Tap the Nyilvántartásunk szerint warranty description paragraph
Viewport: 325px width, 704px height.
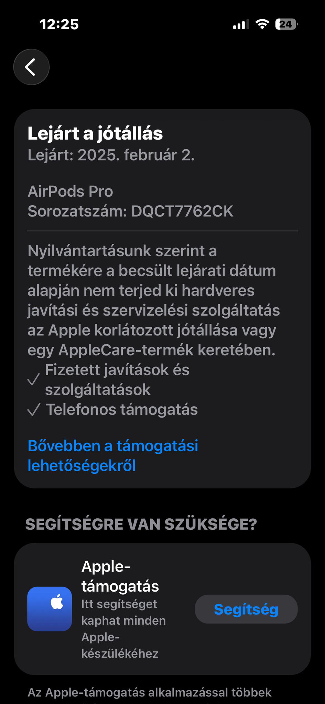coord(154,301)
